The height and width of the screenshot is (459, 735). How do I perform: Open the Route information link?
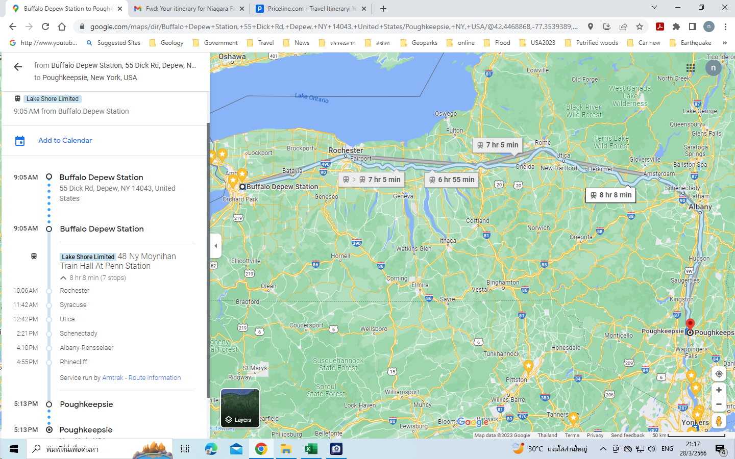tap(155, 378)
